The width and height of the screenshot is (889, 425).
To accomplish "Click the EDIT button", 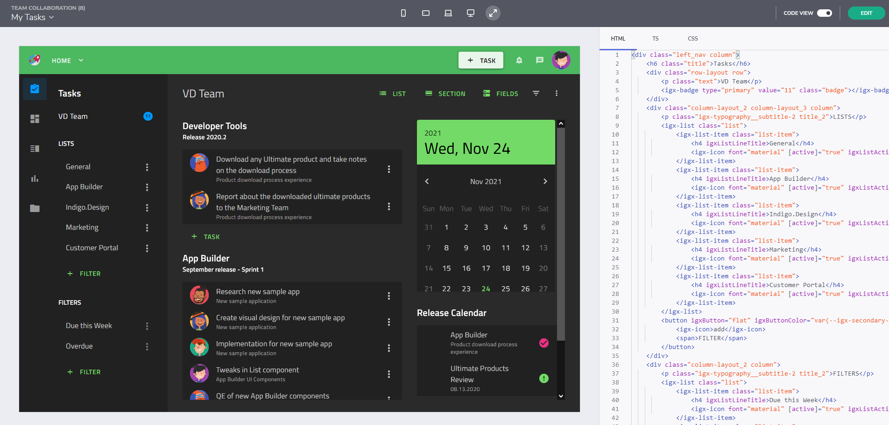I will coord(866,13).
